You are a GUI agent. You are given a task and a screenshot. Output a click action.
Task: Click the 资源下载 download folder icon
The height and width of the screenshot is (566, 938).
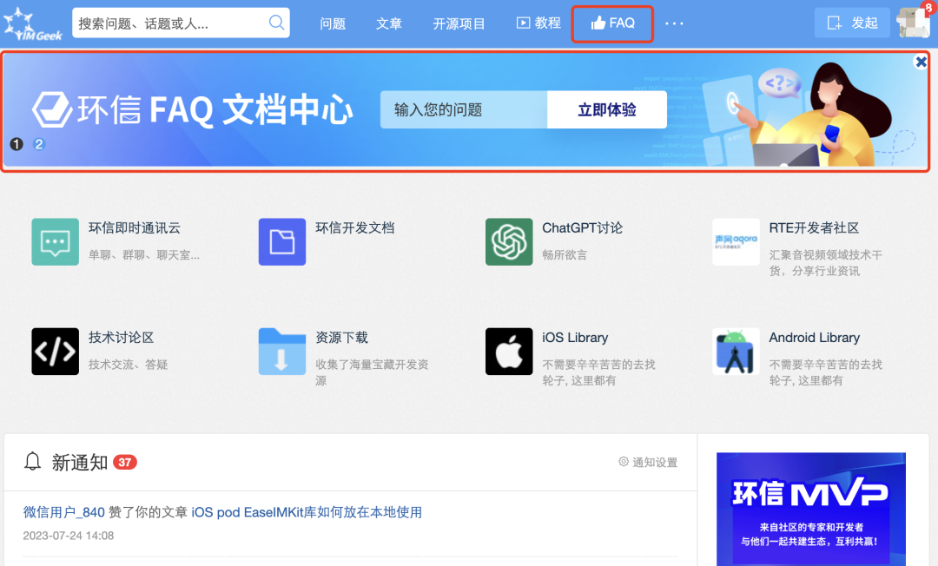(x=281, y=352)
